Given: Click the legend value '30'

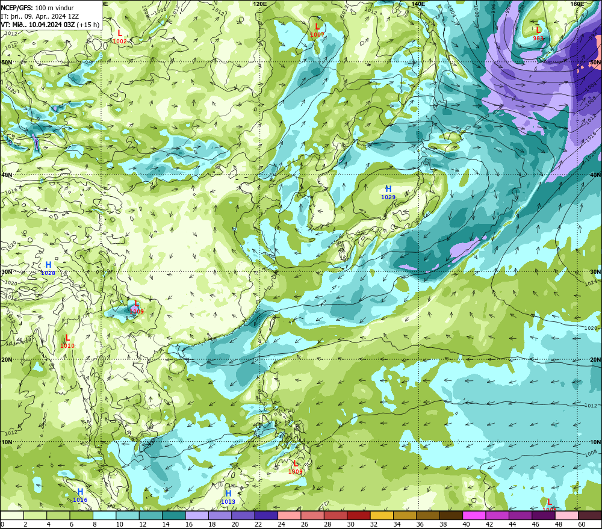Looking at the screenshot, I should click(x=351, y=524).
